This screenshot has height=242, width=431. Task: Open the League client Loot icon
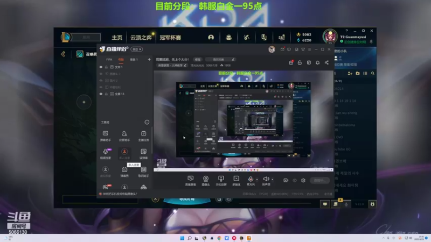(x=264, y=37)
